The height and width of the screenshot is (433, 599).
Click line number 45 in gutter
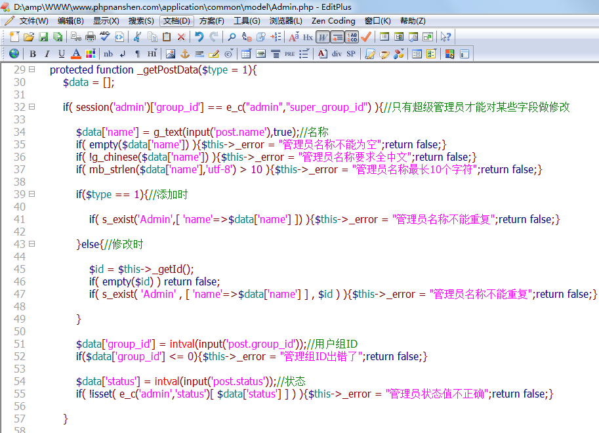(20, 269)
